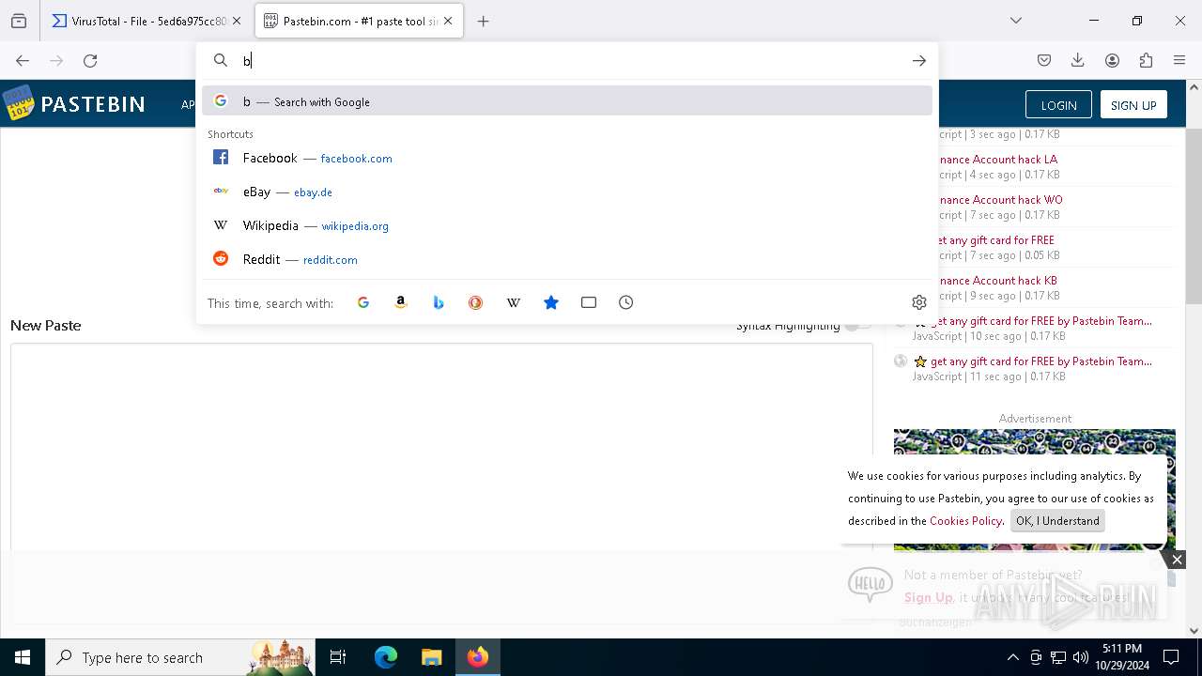
Task: Click the Pastebin SIGN UP button
Action: tap(1133, 104)
